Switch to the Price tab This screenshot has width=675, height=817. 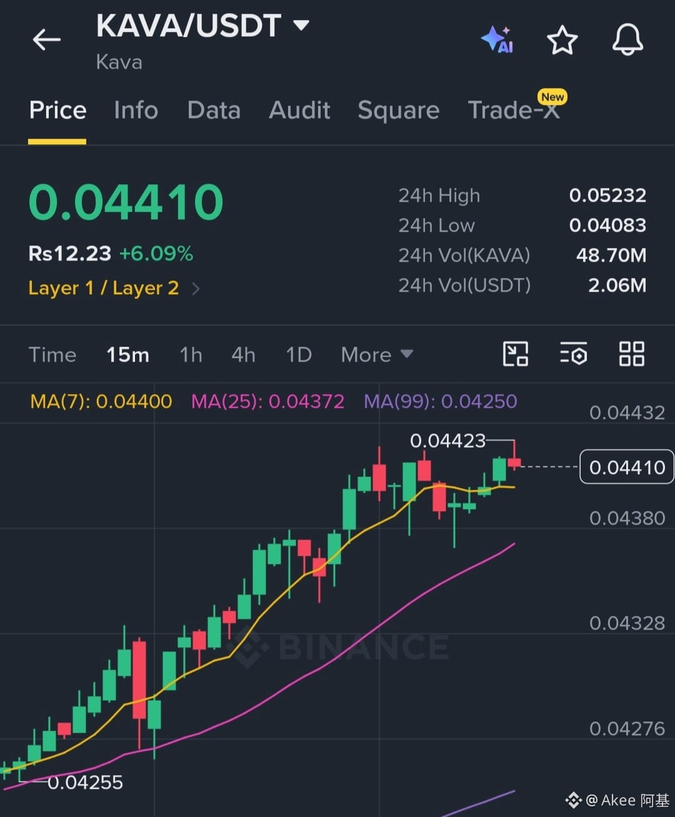(57, 110)
